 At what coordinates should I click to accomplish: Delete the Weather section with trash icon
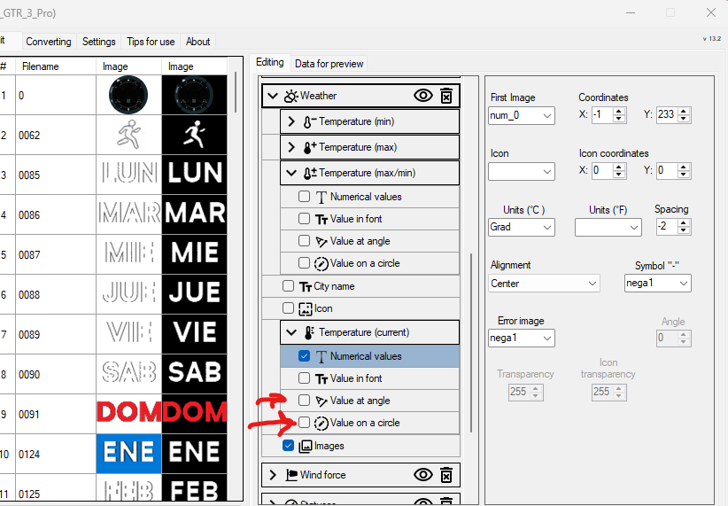click(446, 96)
